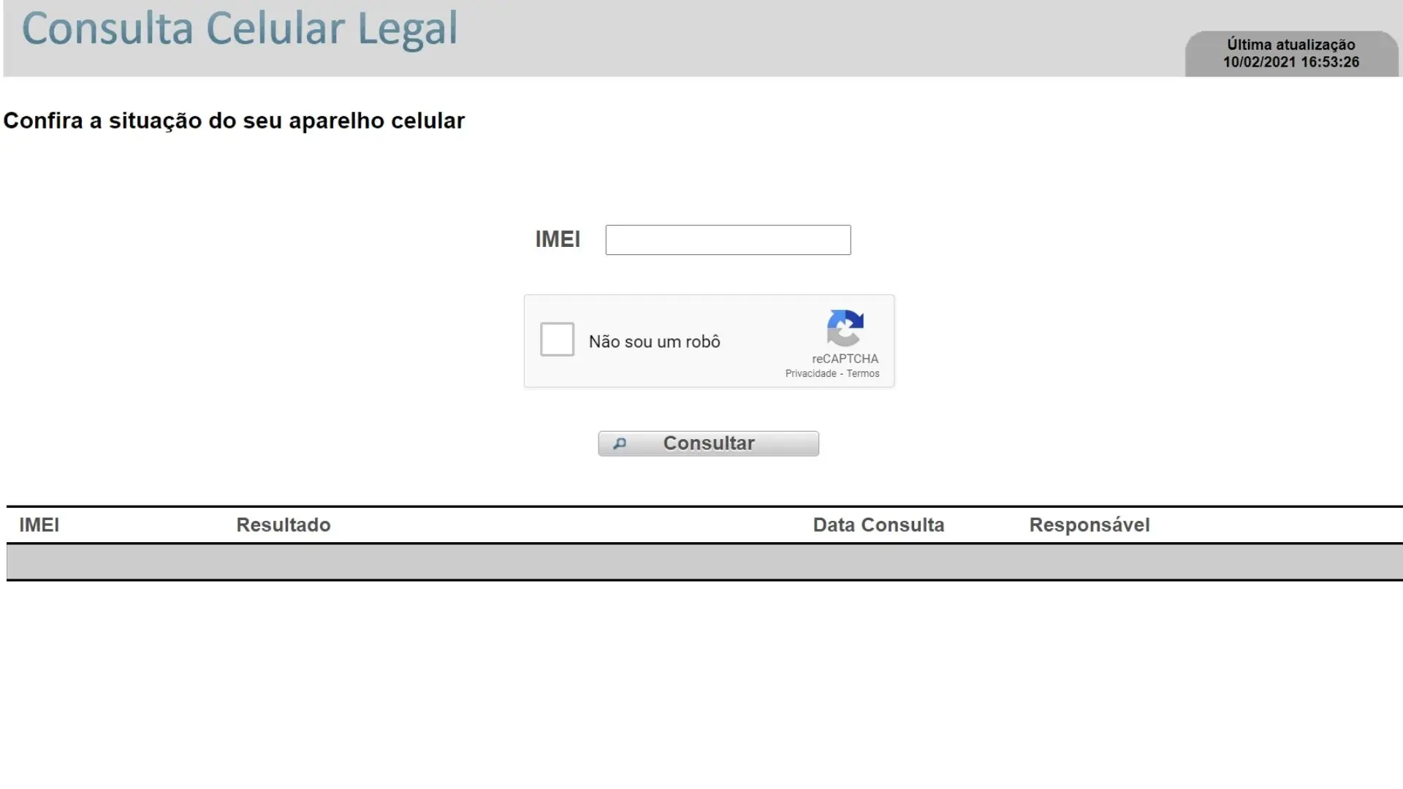Click the Data Consulta column header
The height and width of the screenshot is (789, 1403).
[878, 525]
